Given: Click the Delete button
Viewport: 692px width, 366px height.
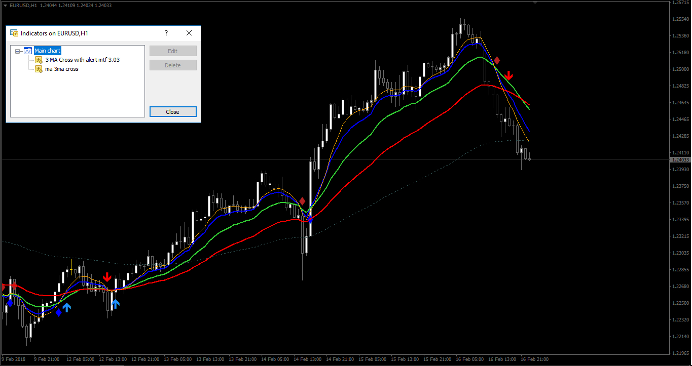Looking at the screenshot, I should point(173,65).
